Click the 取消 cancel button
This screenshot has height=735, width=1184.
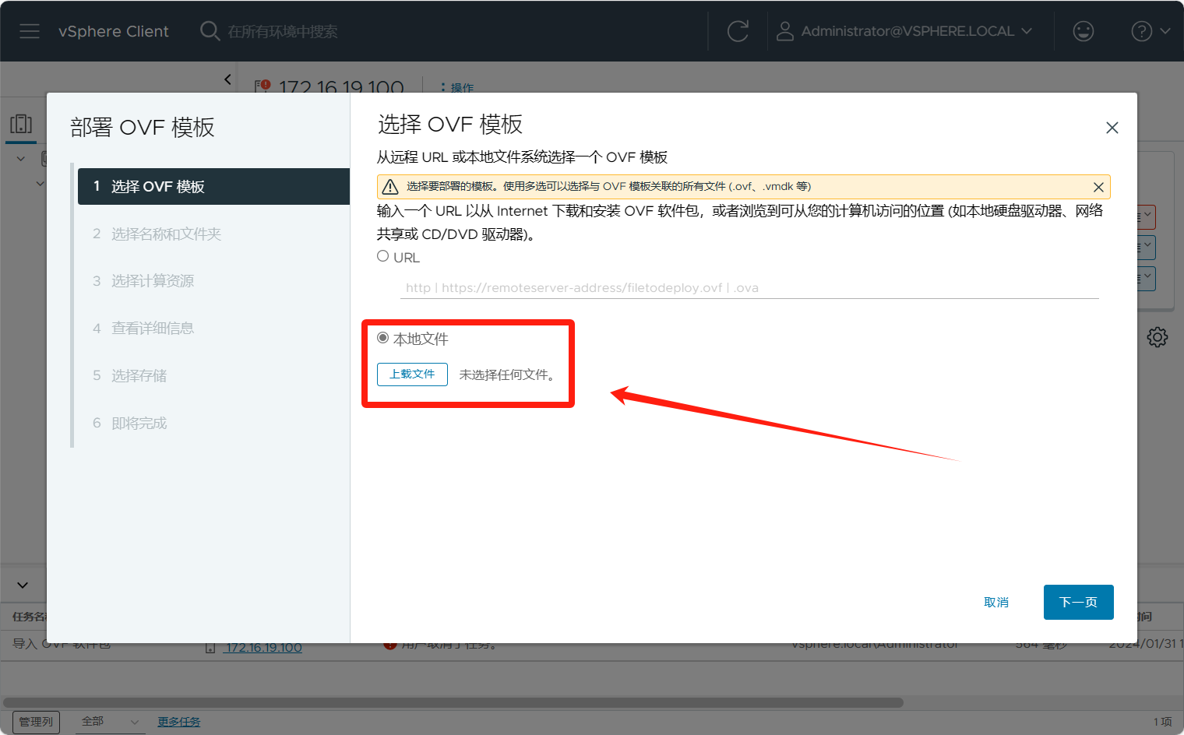[995, 602]
